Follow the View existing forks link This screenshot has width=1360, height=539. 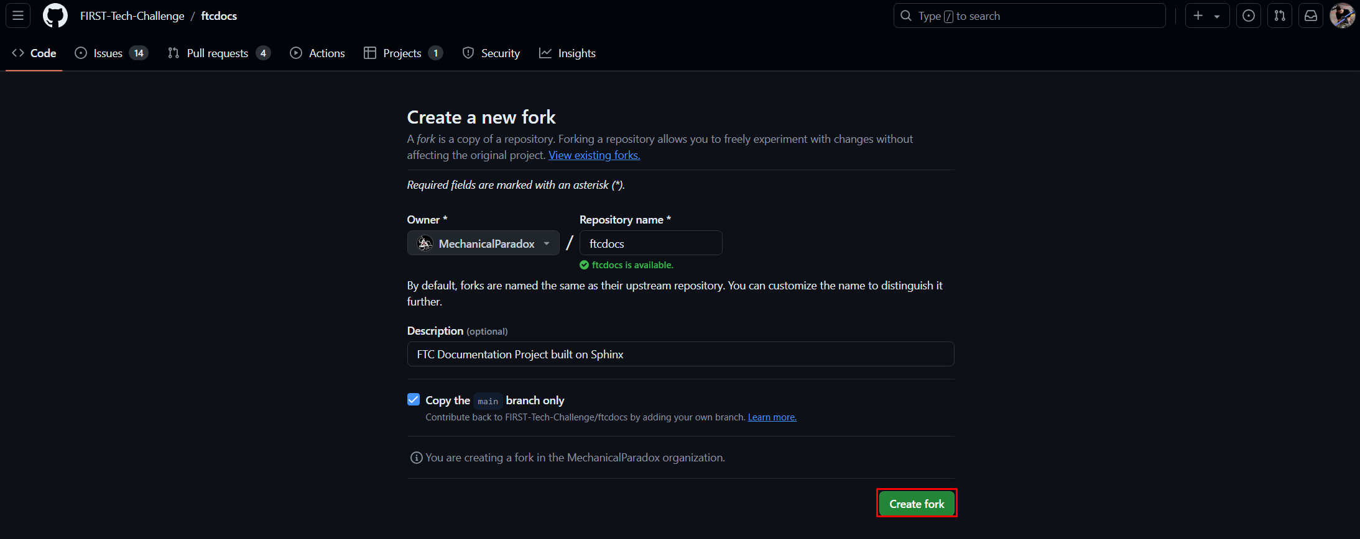(x=594, y=155)
